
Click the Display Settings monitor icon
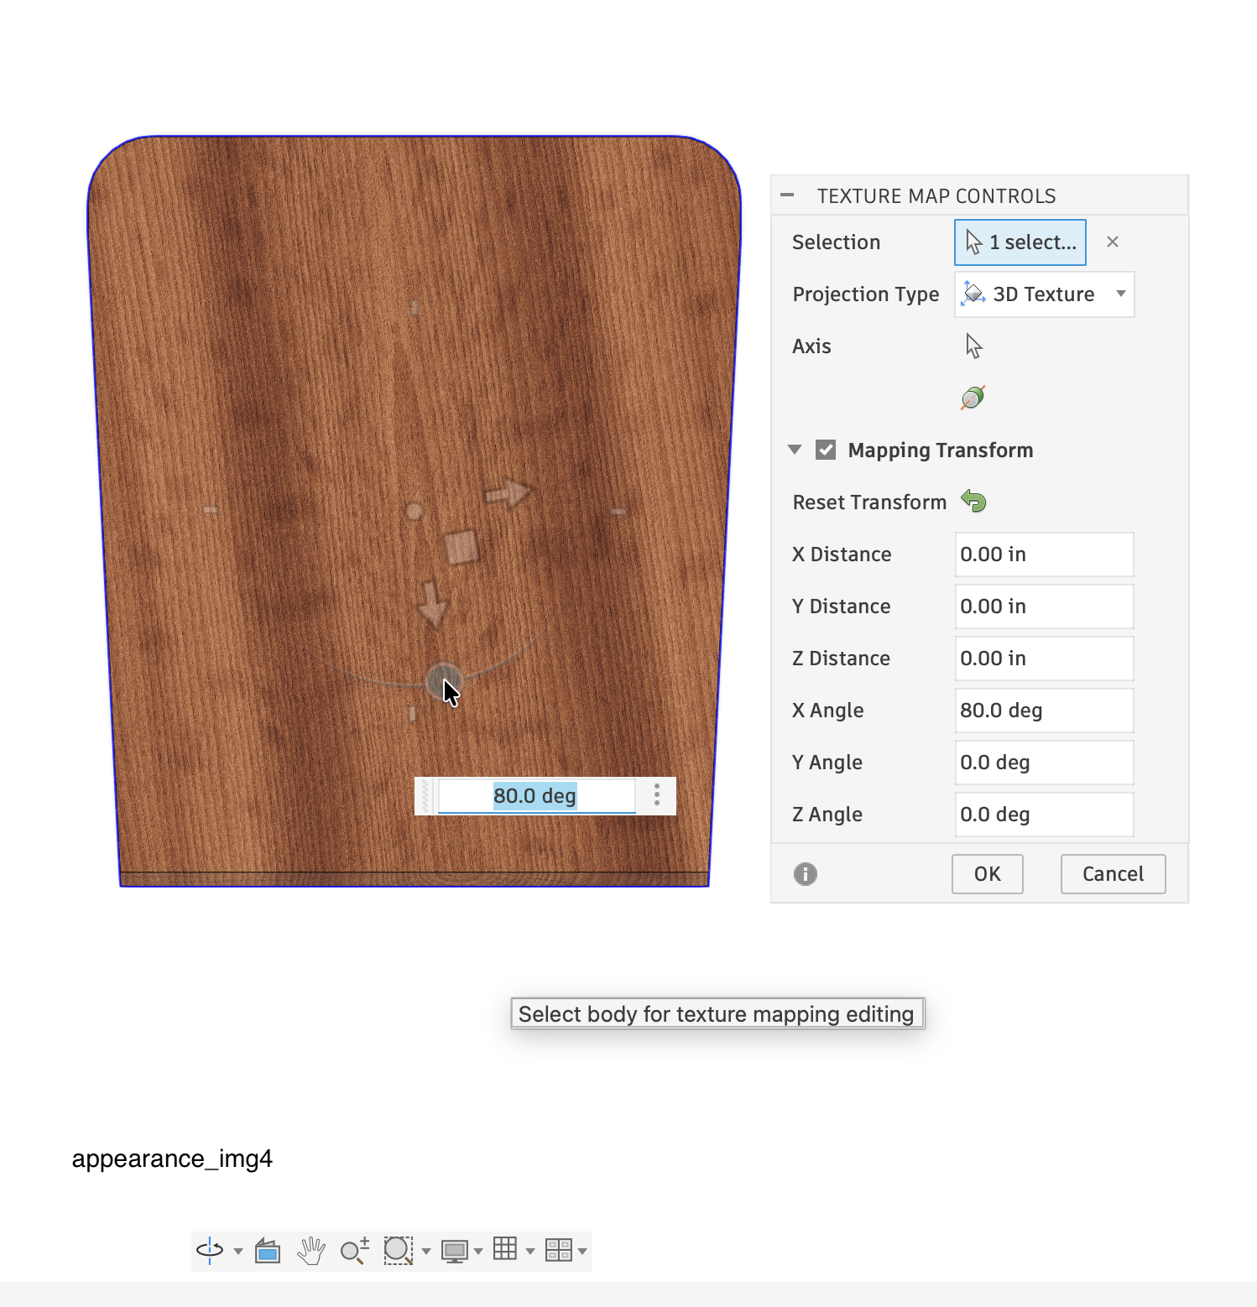pyautogui.click(x=454, y=1252)
